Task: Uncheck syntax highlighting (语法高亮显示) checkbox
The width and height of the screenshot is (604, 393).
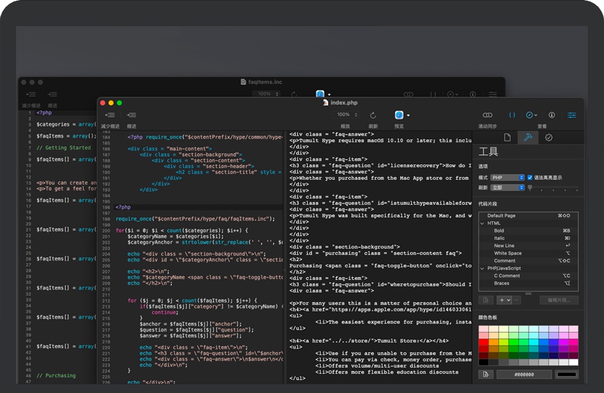Action: coord(530,178)
